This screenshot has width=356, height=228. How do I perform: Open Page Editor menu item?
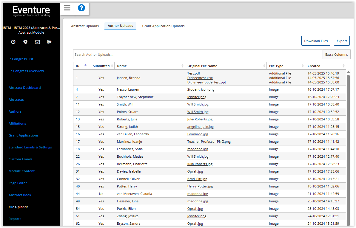pyautogui.click(x=18, y=183)
